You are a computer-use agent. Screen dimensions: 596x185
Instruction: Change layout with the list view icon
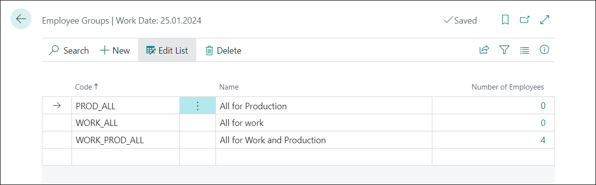(x=525, y=50)
